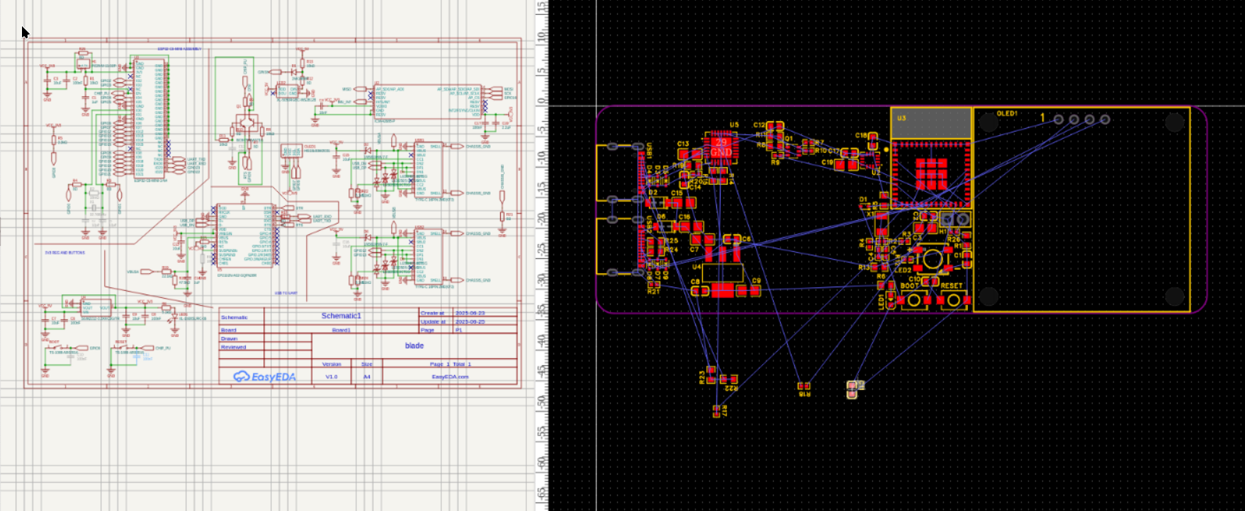This screenshot has height=511, width=1245.
Task: Select the U5 chip footprint with GND pad
Action: tap(721, 148)
